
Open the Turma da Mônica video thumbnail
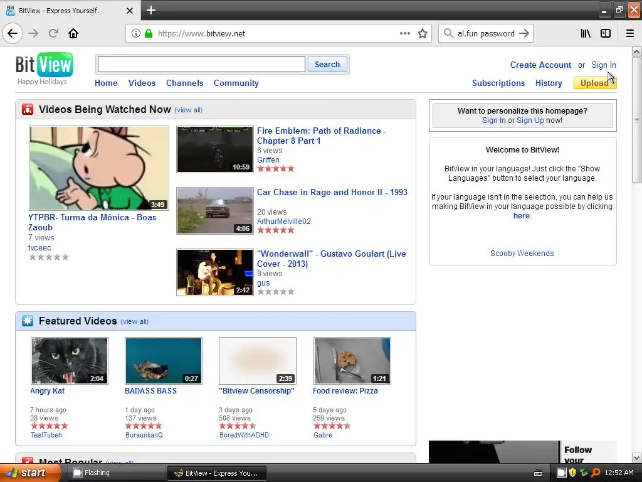pos(98,168)
